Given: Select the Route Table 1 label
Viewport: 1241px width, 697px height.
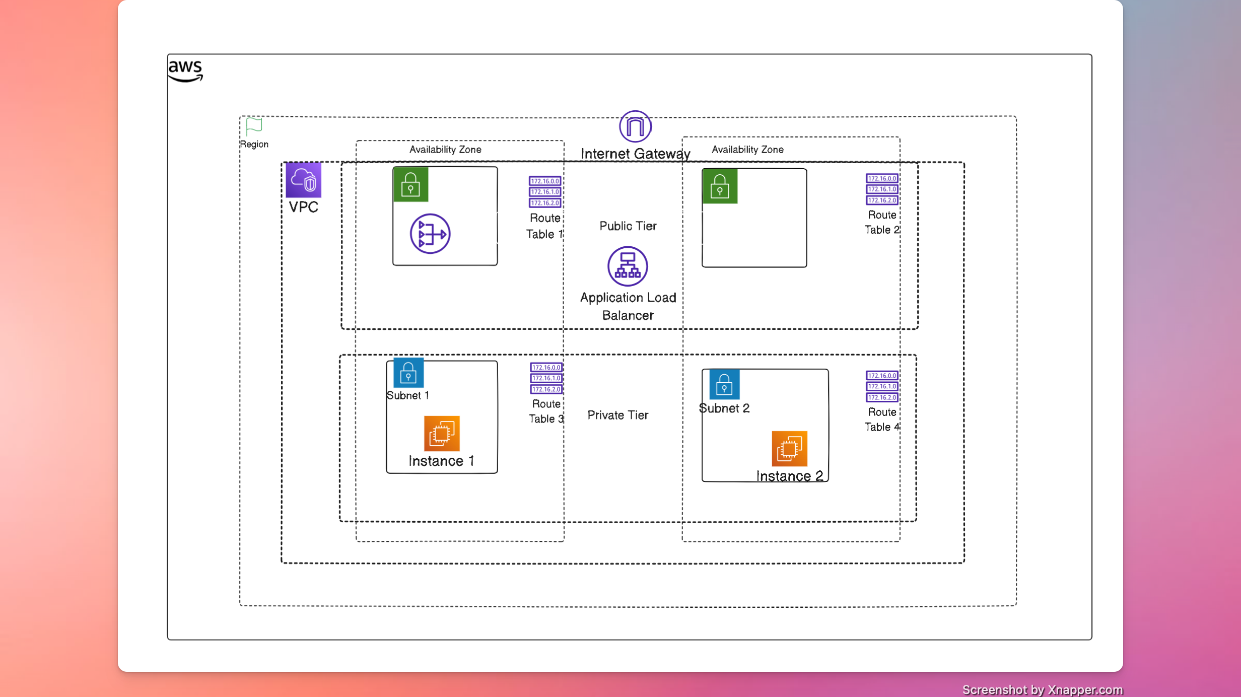Looking at the screenshot, I should [544, 227].
